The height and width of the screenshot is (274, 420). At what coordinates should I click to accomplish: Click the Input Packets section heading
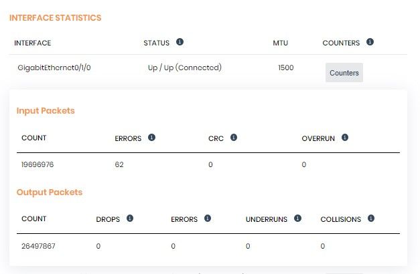46,111
